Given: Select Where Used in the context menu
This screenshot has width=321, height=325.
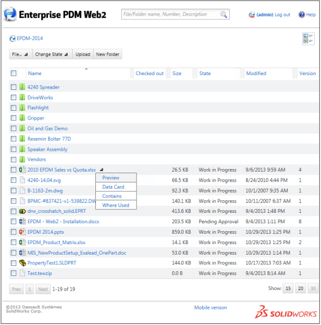Looking at the screenshot, I should coord(116,205).
